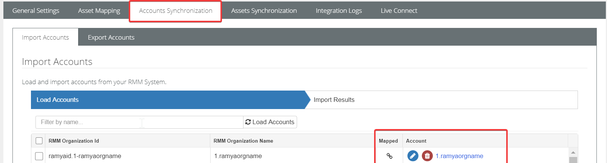The width and height of the screenshot is (607, 163).
Task: Switch to the Export Accounts sub-tab
Action: click(111, 37)
